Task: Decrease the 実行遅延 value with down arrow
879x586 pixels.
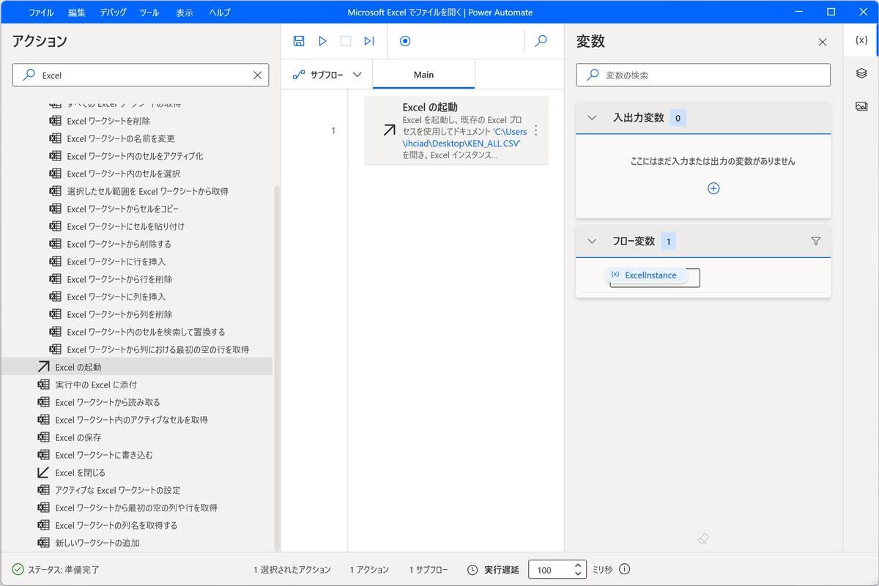Action: (578, 574)
